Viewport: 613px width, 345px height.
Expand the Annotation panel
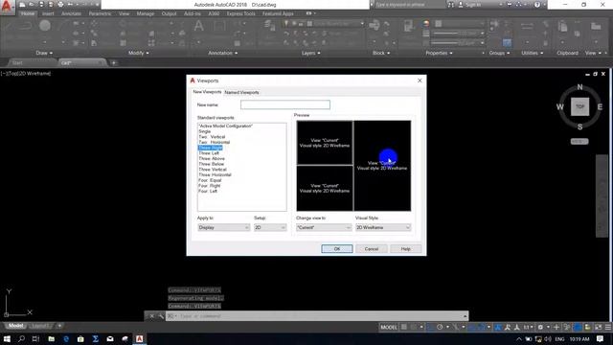point(223,53)
